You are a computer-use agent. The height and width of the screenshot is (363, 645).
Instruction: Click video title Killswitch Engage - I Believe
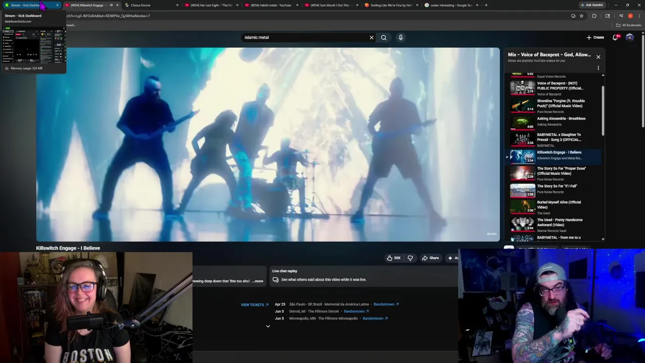click(68, 248)
